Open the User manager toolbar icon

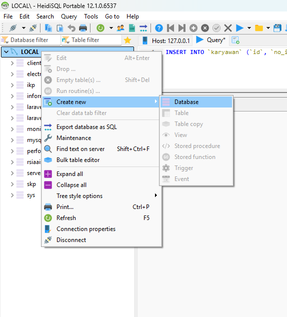[120, 28]
